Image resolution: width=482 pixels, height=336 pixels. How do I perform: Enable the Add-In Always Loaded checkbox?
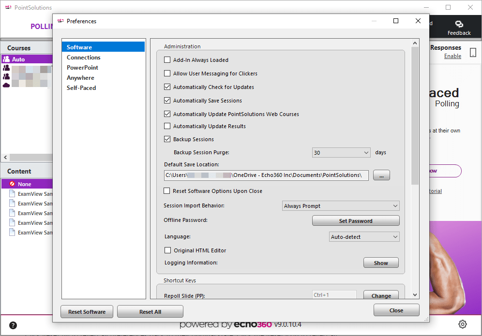167,59
